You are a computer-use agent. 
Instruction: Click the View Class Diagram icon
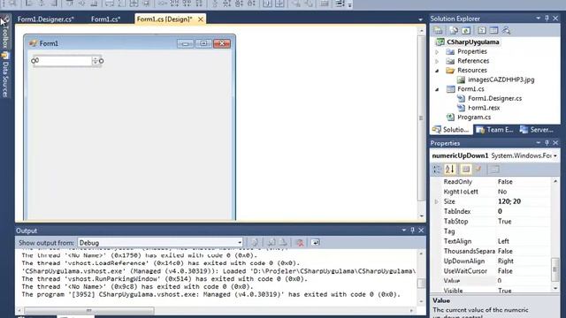pyautogui.click(x=506, y=30)
